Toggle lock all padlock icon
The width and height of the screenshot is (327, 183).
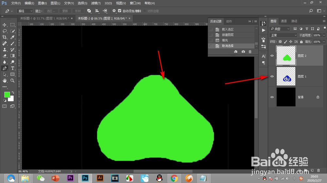[301, 42]
